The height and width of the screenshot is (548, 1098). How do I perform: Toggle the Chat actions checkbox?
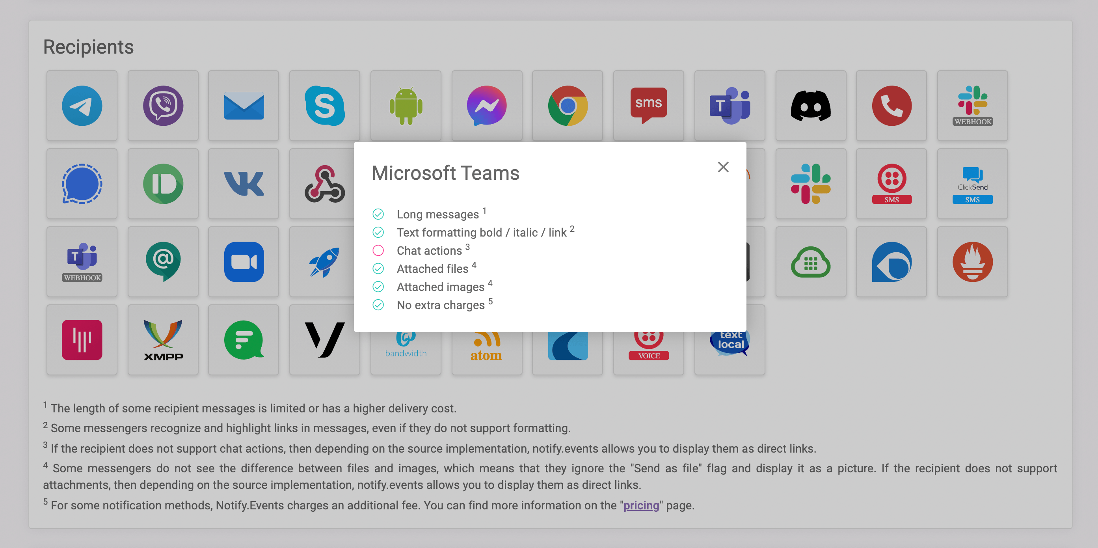pyautogui.click(x=378, y=251)
